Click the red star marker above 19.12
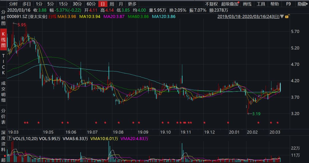Screen dimensions: 309x163 pyautogui.click(x=205, y=123)
